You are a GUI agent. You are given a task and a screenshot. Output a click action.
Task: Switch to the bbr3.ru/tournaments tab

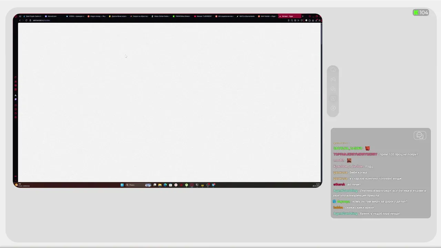click(x=246, y=16)
